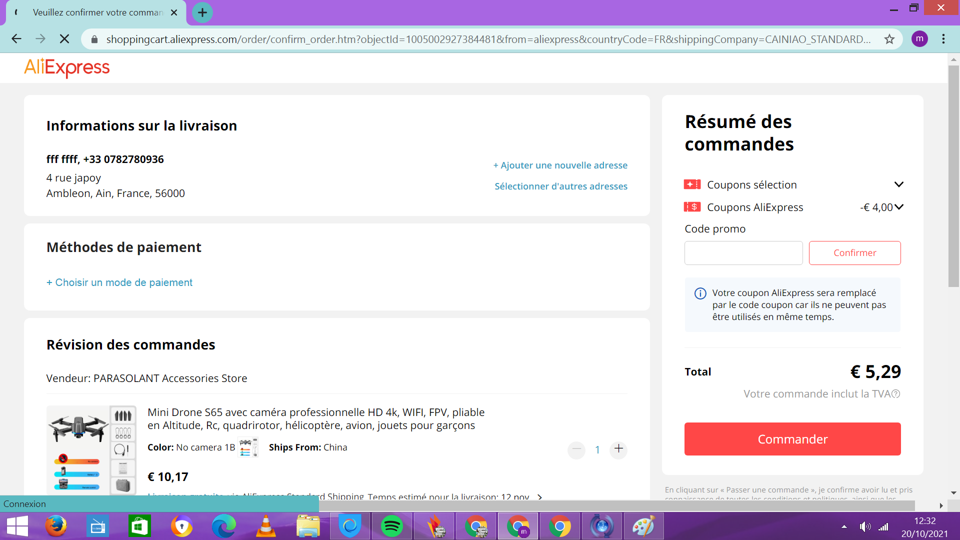Launch VLC media player from taskbar
Screen dimensions: 960x540
pos(265,526)
